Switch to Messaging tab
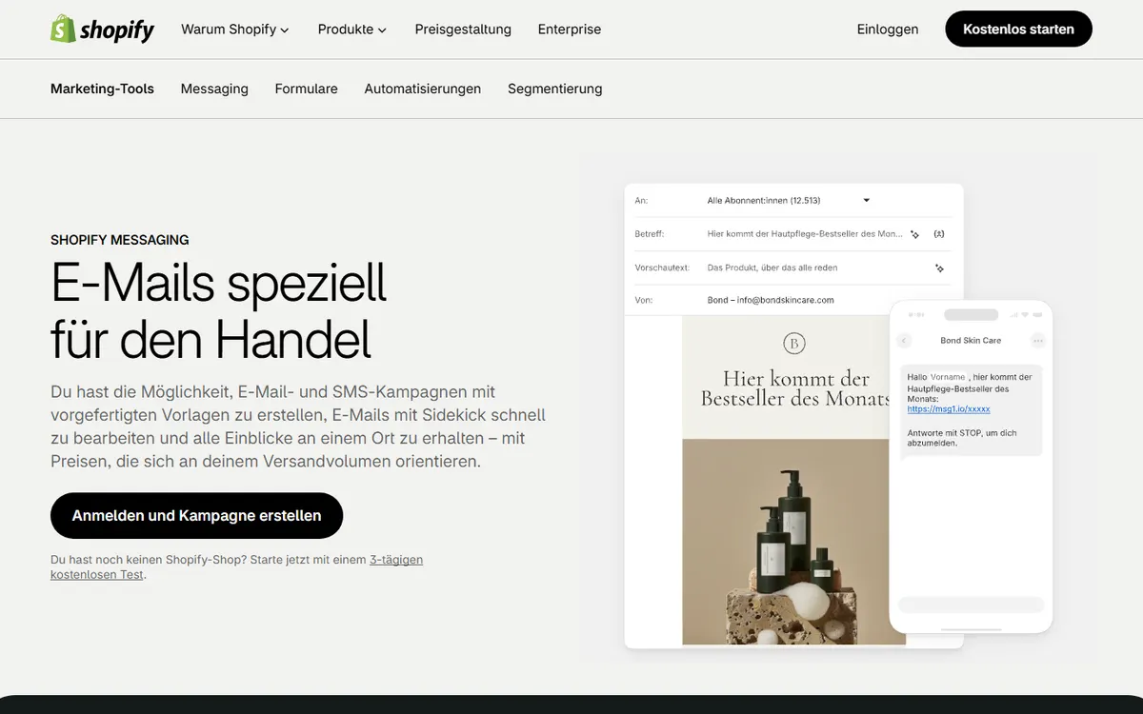Screen dimensions: 1143x714 214,89
